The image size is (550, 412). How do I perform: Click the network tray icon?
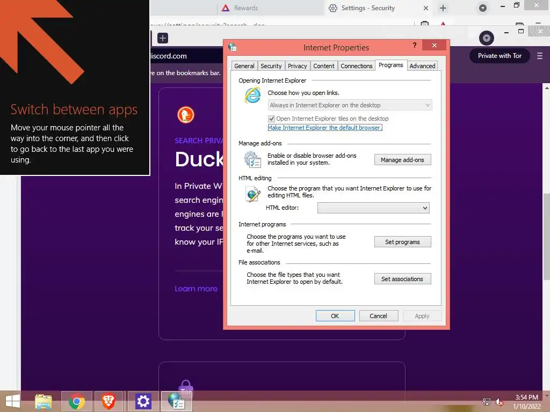point(487,401)
